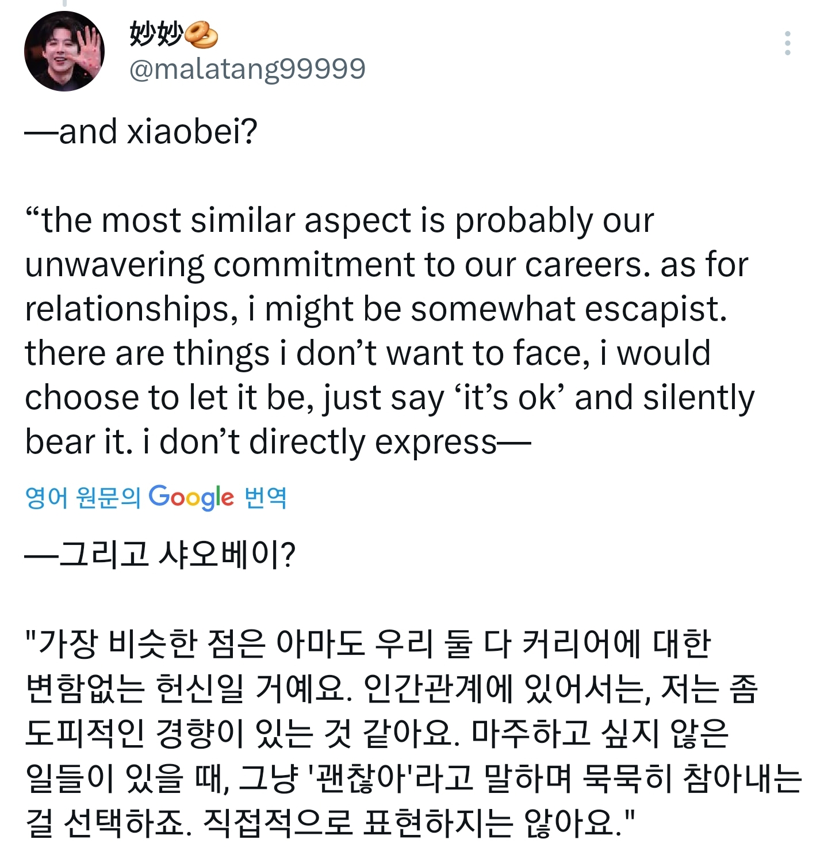
Task: Tap the "번역" label after Google logo
Action: point(266,497)
